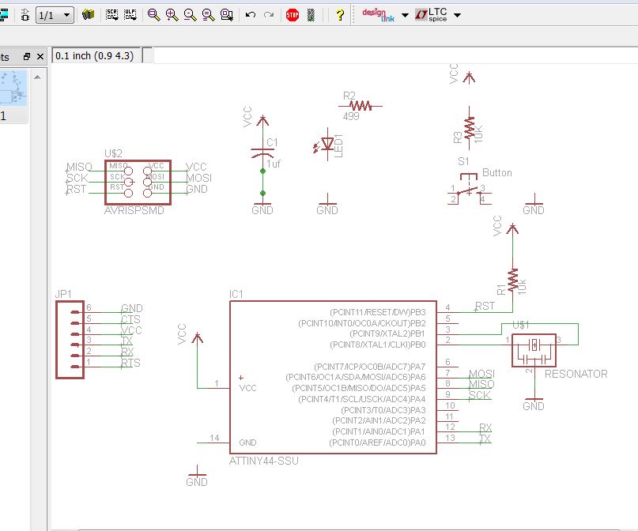Select the LED1 diode symbol
The height and width of the screenshot is (531, 638).
pyautogui.click(x=327, y=145)
